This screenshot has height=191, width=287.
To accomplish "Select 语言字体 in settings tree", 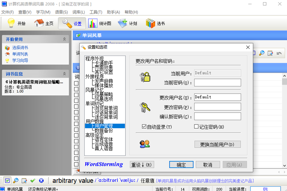I will 104,139.
